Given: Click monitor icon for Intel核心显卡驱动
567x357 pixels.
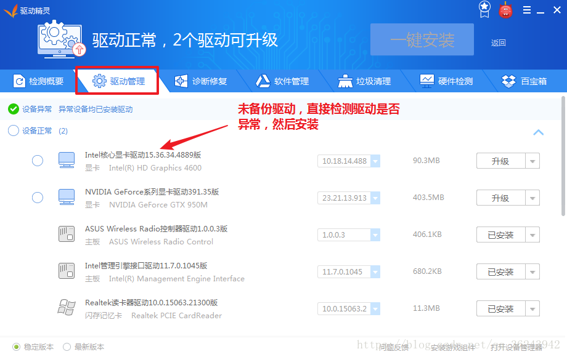Looking at the screenshot, I should click(67, 160).
